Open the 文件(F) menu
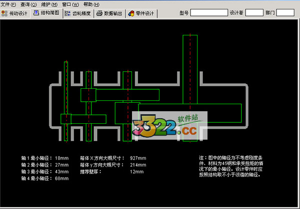This screenshot has height=209, width=300. [x=8, y=4]
